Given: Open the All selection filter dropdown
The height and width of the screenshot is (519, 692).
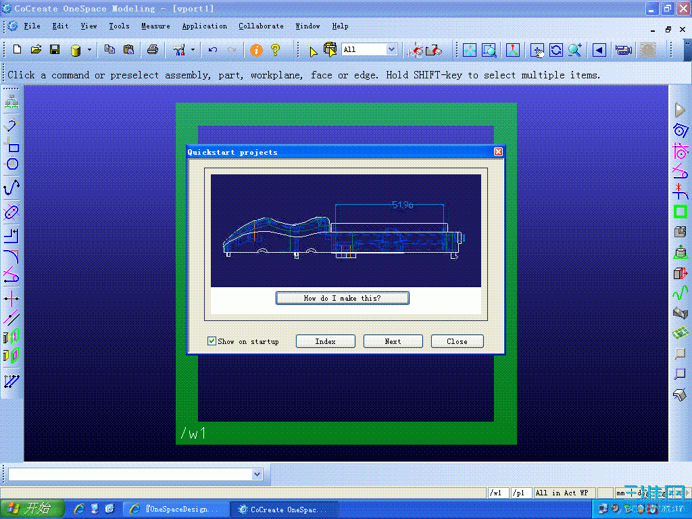Looking at the screenshot, I should coord(391,49).
